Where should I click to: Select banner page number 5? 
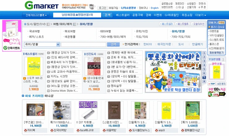(x=204, y=69)
